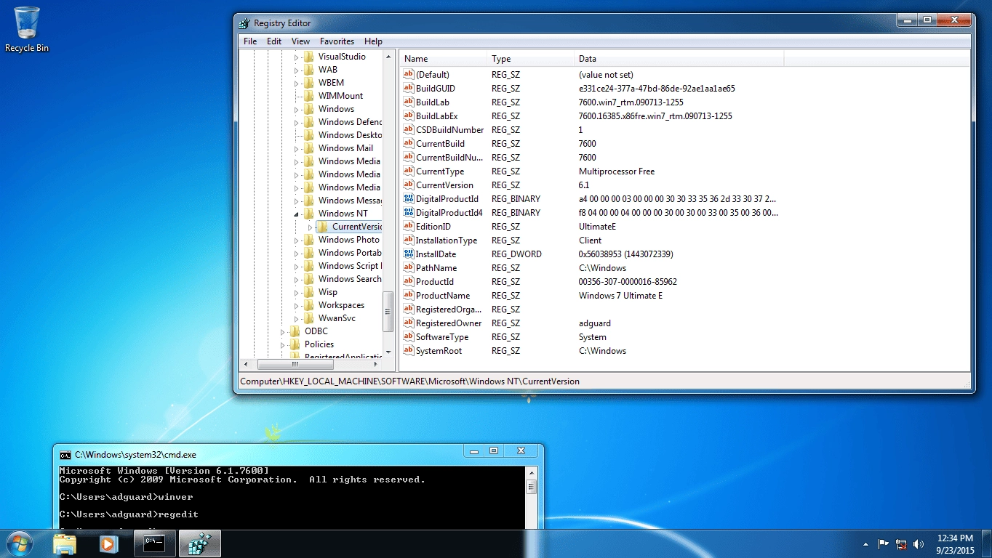992x558 pixels.
Task: Sort values by Name column header
Action: click(x=443, y=59)
